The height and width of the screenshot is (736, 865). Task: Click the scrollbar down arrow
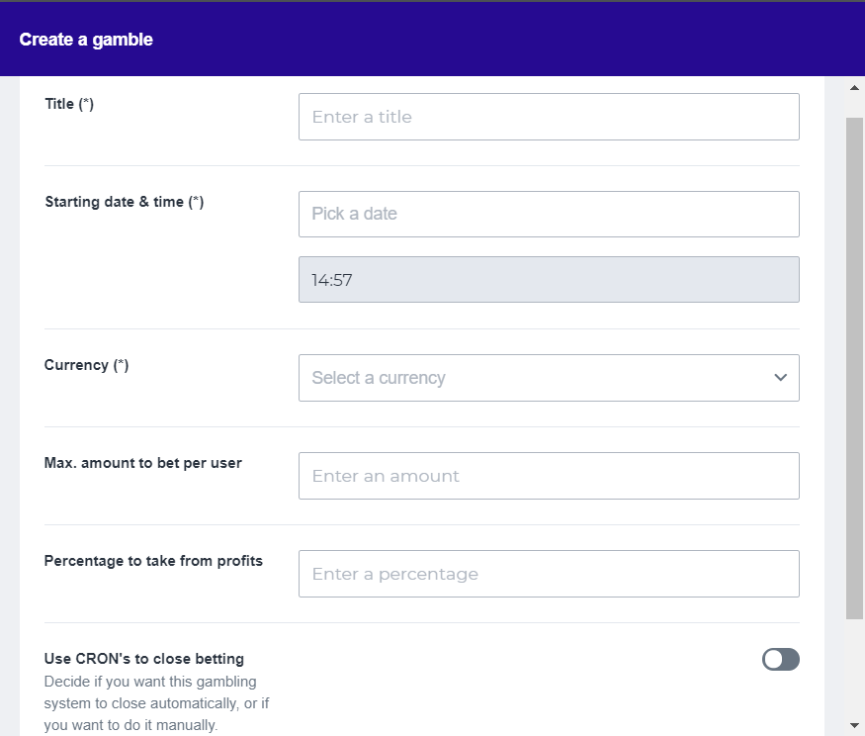coord(854,725)
